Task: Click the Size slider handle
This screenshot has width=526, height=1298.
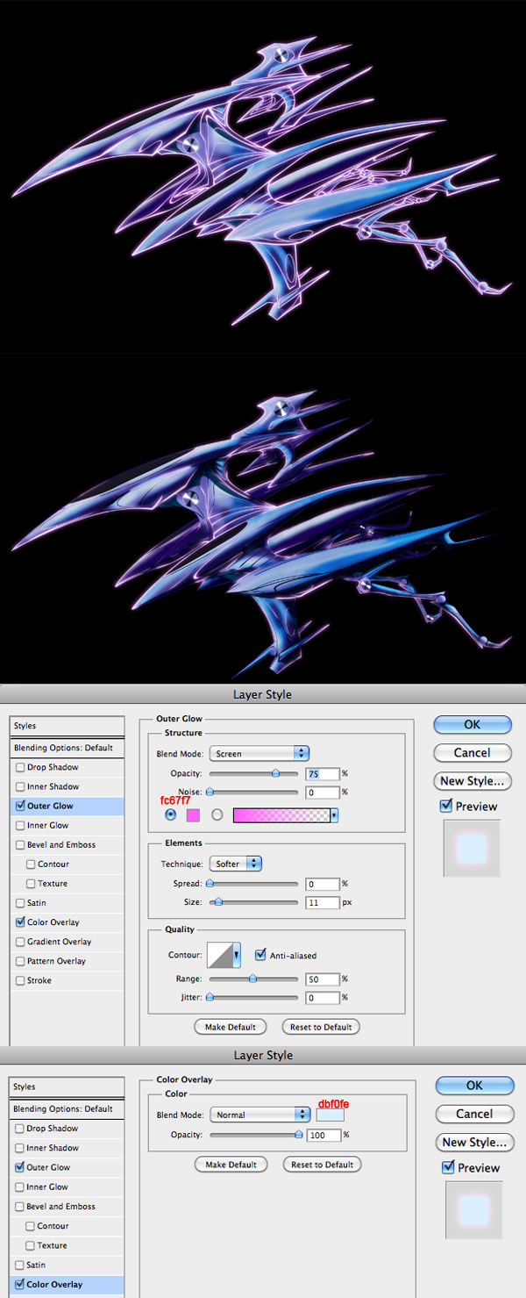Action: pos(217,902)
